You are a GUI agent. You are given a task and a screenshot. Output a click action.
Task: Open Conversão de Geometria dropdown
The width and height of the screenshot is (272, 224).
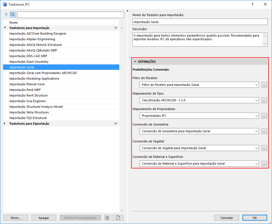point(199,131)
